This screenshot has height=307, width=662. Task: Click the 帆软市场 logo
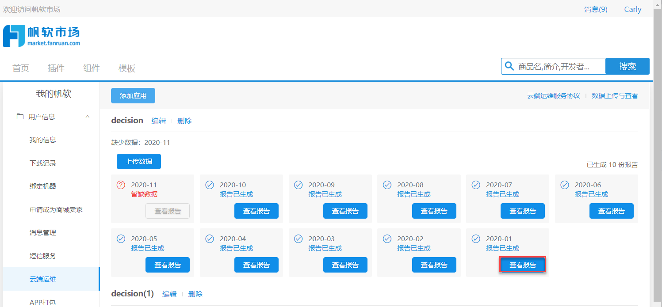point(42,36)
